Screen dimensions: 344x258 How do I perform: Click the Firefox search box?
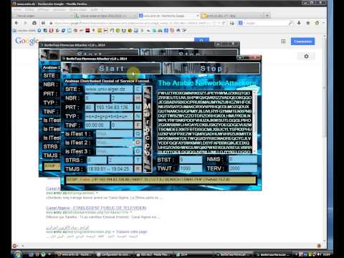pyautogui.click(x=265, y=23)
